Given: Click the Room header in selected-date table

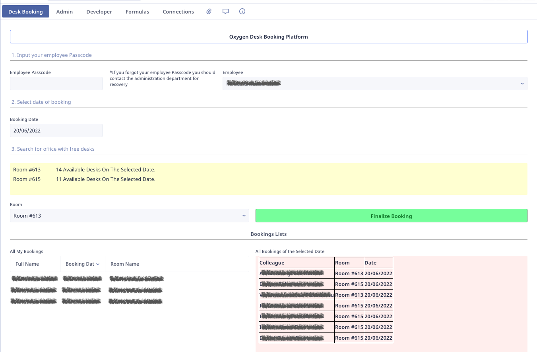Looking at the screenshot, I should [x=349, y=263].
